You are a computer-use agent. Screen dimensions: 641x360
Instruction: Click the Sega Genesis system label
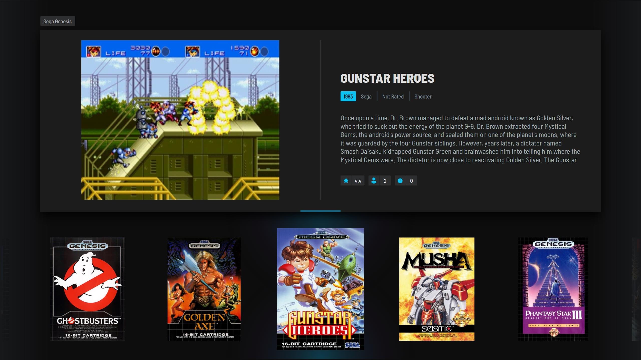click(x=57, y=21)
